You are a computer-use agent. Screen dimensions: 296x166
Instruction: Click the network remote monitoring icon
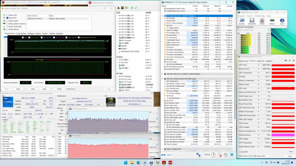click(x=198, y=155)
